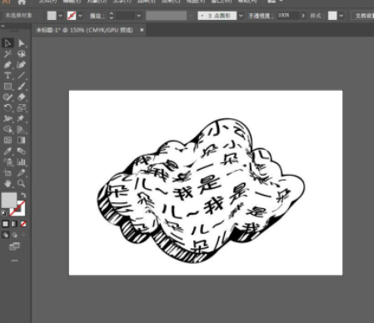Select the Rotate tool
Image resolution: width=374 pixels, height=323 pixels.
pos(7,108)
